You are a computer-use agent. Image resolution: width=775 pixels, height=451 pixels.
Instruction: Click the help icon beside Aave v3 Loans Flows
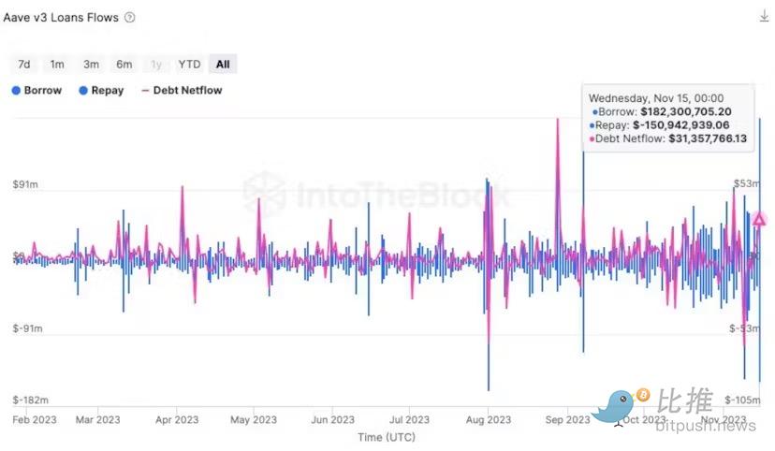pos(129,17)
